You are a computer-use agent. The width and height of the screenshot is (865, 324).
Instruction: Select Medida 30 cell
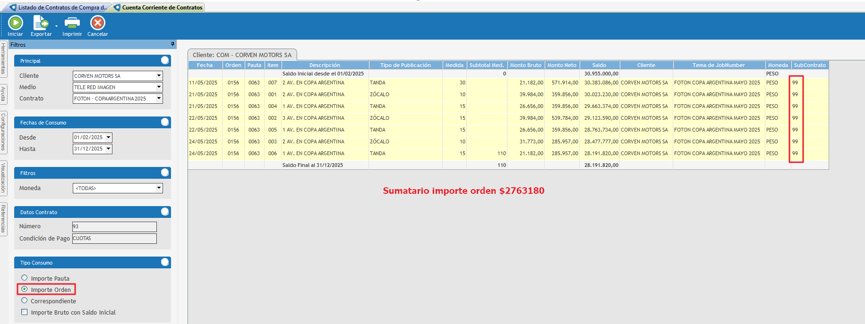pyautogui.click(x=454, y=83)
